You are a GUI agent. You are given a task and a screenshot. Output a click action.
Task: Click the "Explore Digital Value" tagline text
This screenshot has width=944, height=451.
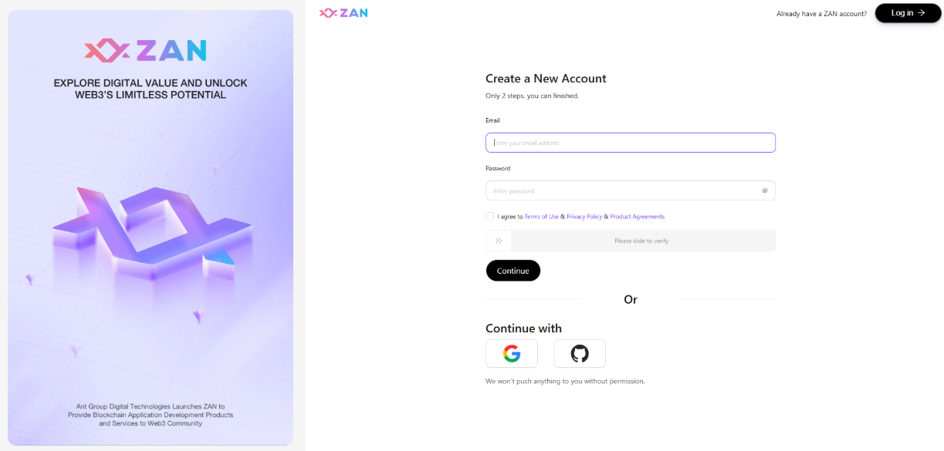point(151,89)
